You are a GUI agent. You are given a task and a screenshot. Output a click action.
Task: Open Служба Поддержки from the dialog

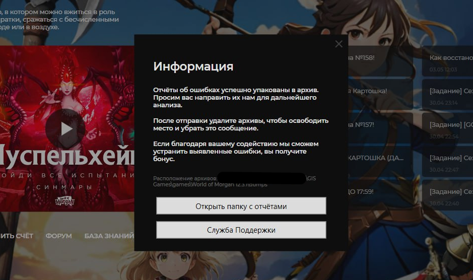point(241,230)
